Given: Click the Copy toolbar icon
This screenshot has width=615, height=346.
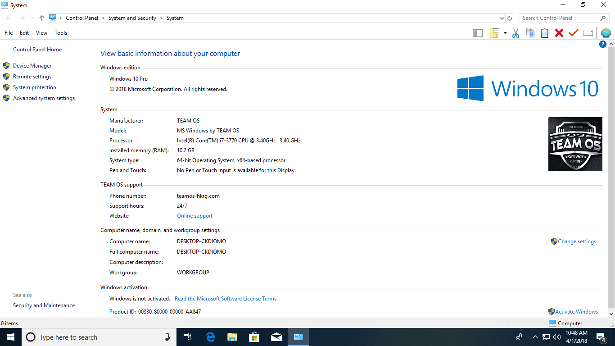Looking at the screenshot, I should (530, 33).
